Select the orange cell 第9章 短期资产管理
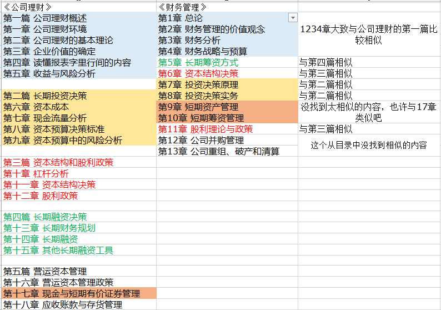 (227, 107)
